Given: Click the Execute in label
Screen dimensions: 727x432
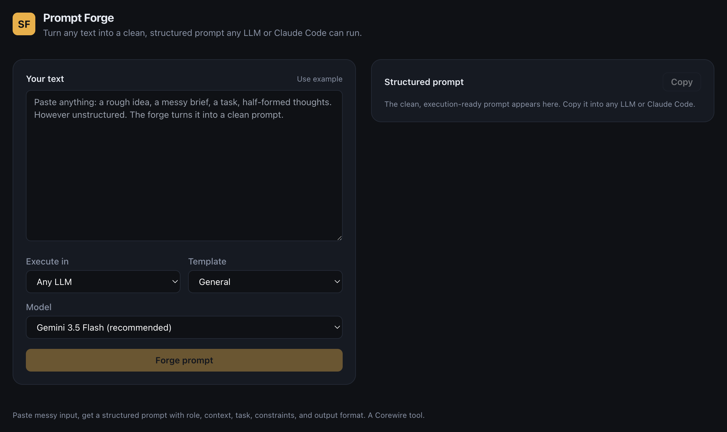Looking at the screenshot, I should pyautogui.click(x=47, y=261).
